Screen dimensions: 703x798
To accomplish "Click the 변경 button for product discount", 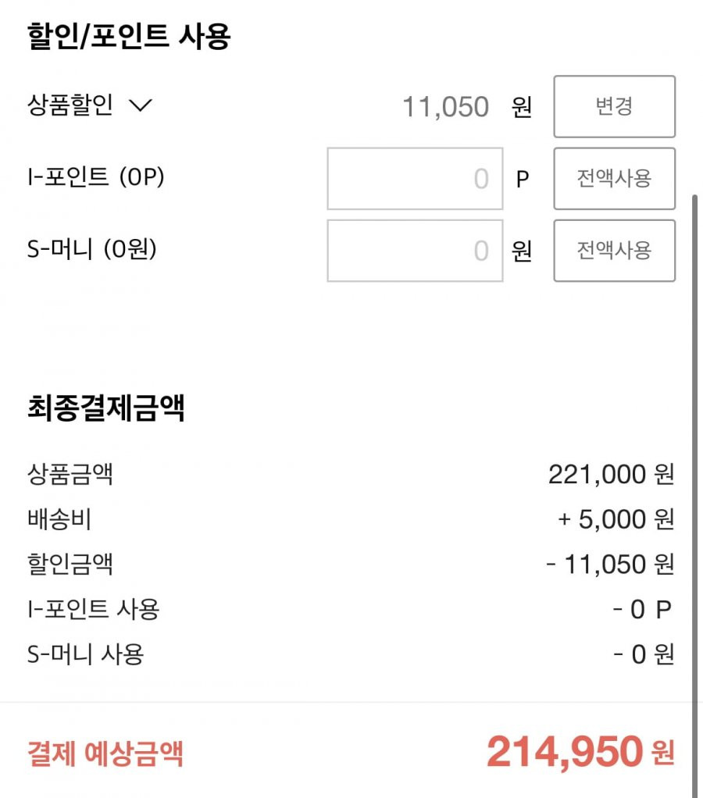I will [x=615, y=106].
